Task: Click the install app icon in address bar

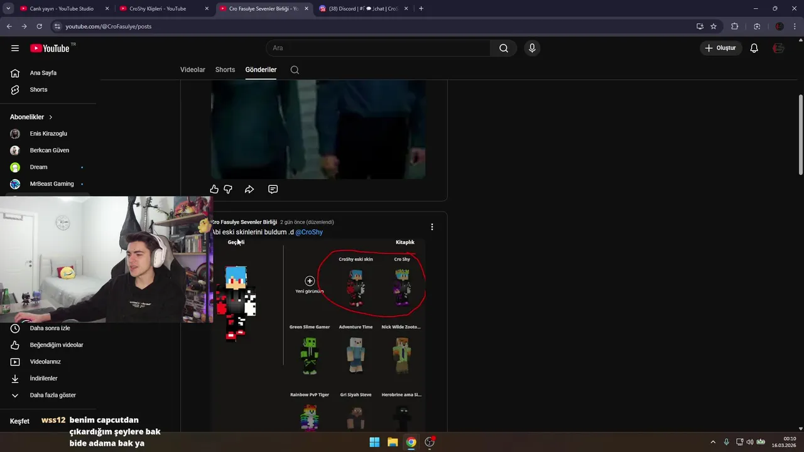Action: 700,26
